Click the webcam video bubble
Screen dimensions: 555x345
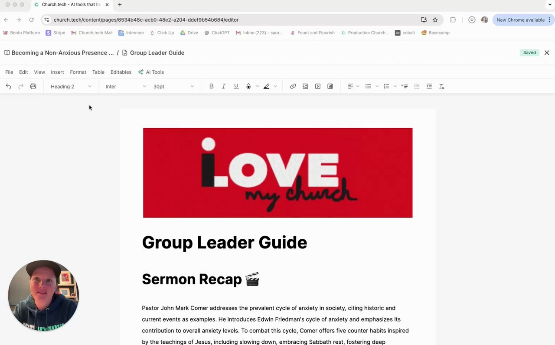pos(43,296)
